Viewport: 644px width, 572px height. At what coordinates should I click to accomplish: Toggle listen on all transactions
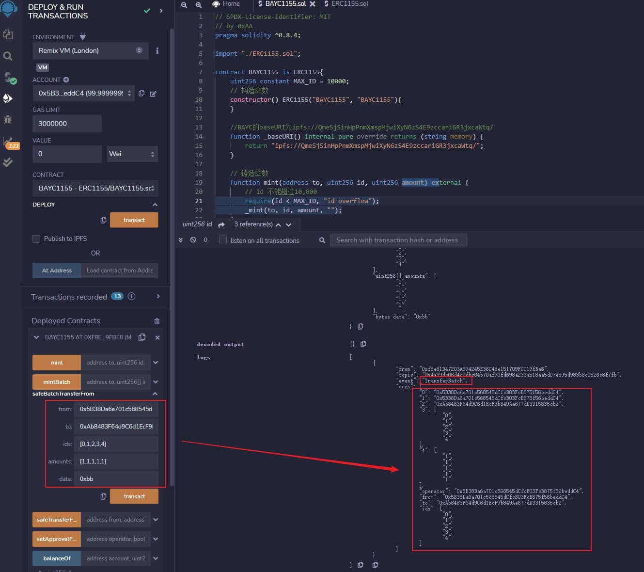[223, 240]
